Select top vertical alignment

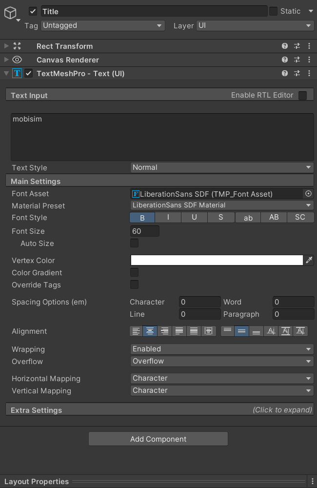tap(227, 331)
